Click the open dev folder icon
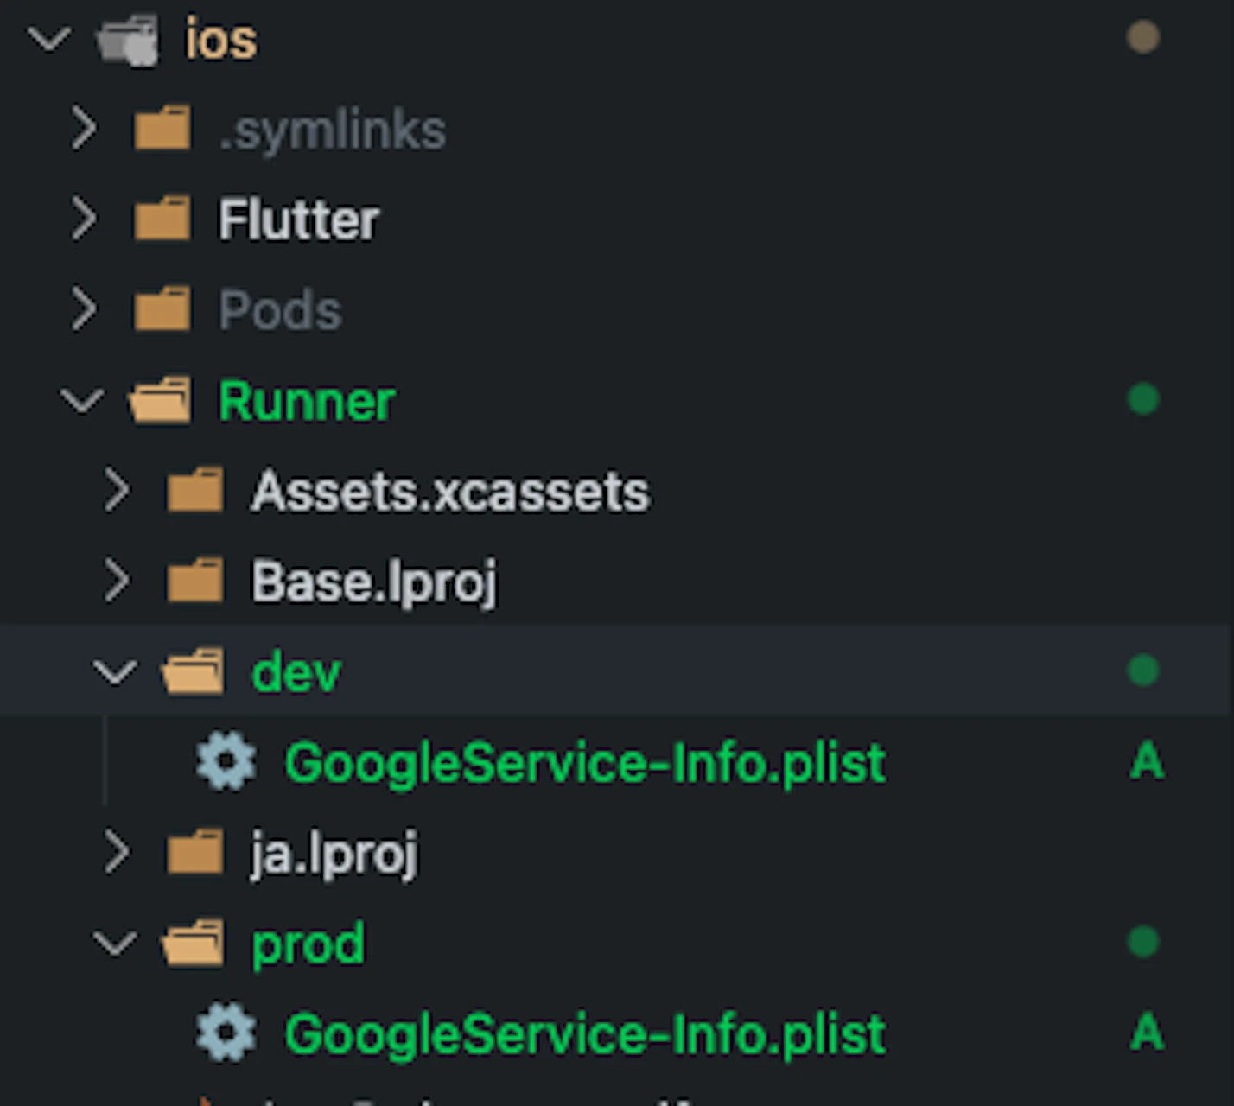 [194, 671]
